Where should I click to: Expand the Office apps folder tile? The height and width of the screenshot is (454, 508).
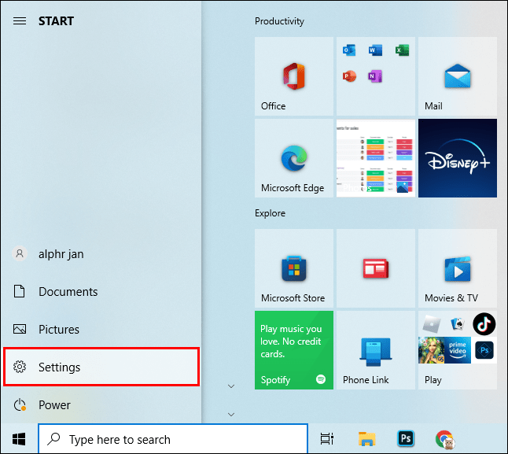[376, 76]
